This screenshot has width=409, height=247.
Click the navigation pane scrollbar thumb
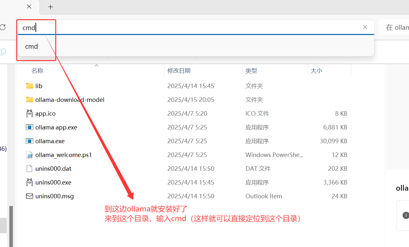(x=11, y=226)
